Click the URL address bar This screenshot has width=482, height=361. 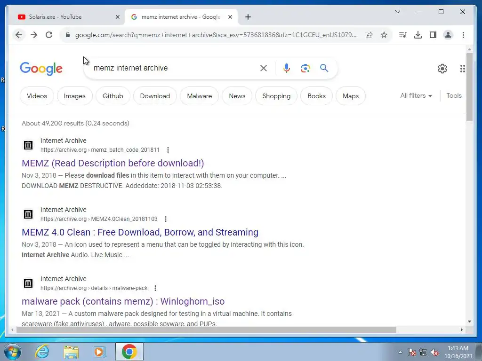coord(216,35)
